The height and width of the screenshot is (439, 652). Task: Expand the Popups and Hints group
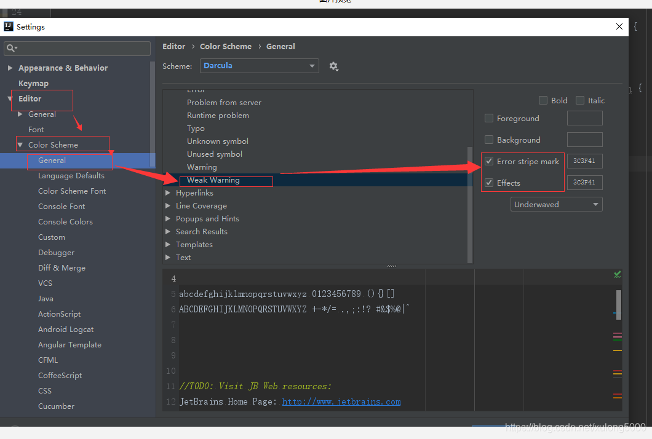tap(168, 219)
